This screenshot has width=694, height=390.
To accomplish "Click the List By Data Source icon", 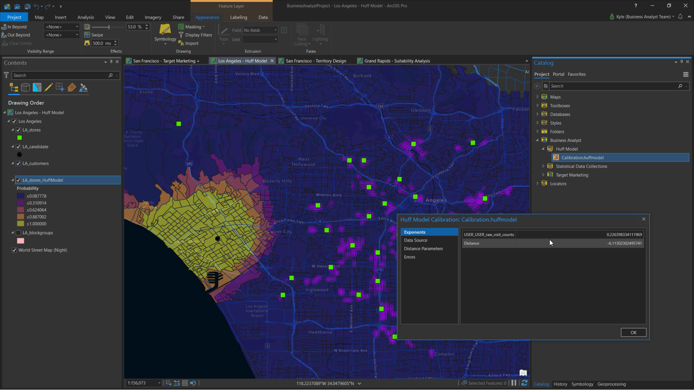I will [25, 87].
